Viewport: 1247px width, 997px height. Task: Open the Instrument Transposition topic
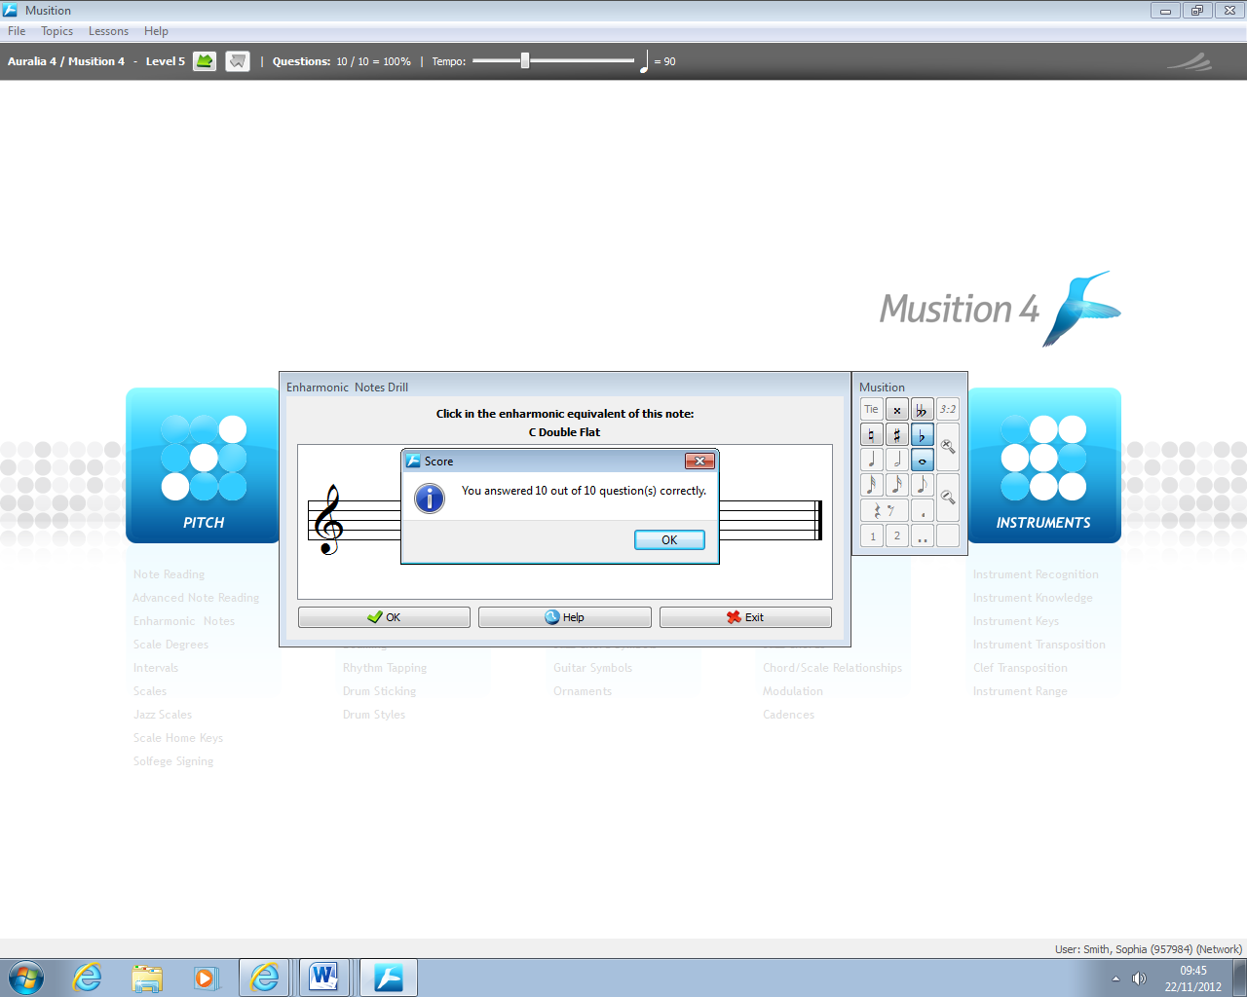pyautogui.click(x=1039, y=645)
